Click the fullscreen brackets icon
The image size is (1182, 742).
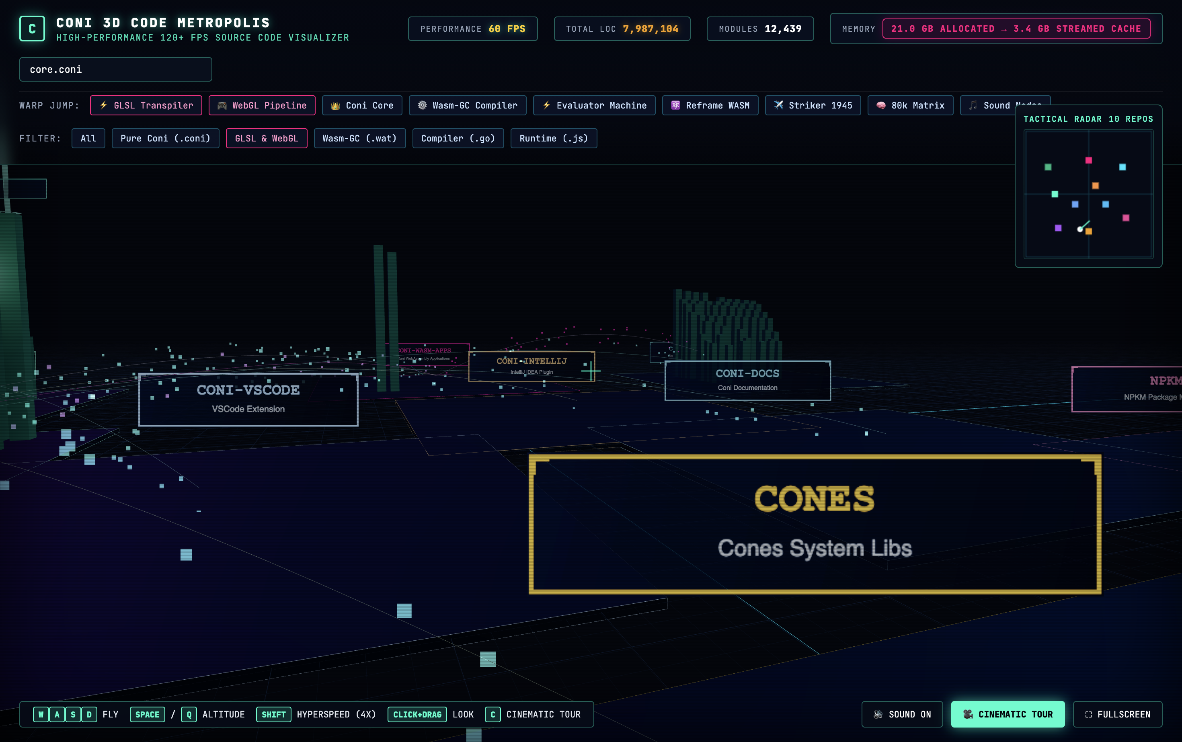(1088, 715)
